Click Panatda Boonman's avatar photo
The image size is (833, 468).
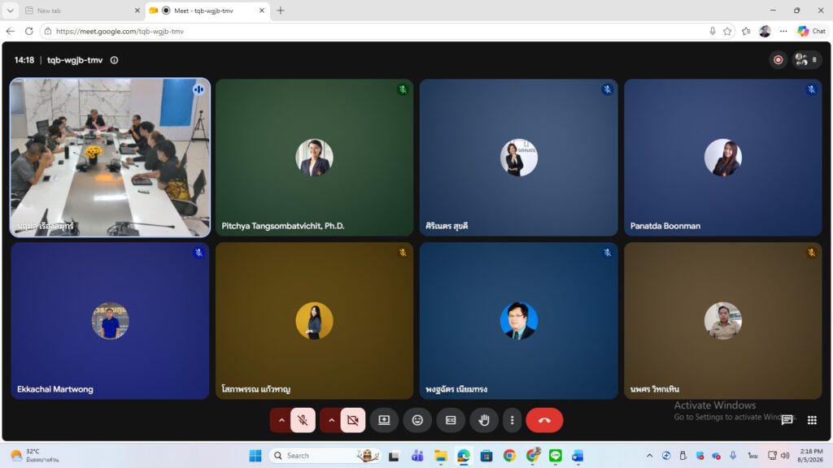click(x=723, y=158)
